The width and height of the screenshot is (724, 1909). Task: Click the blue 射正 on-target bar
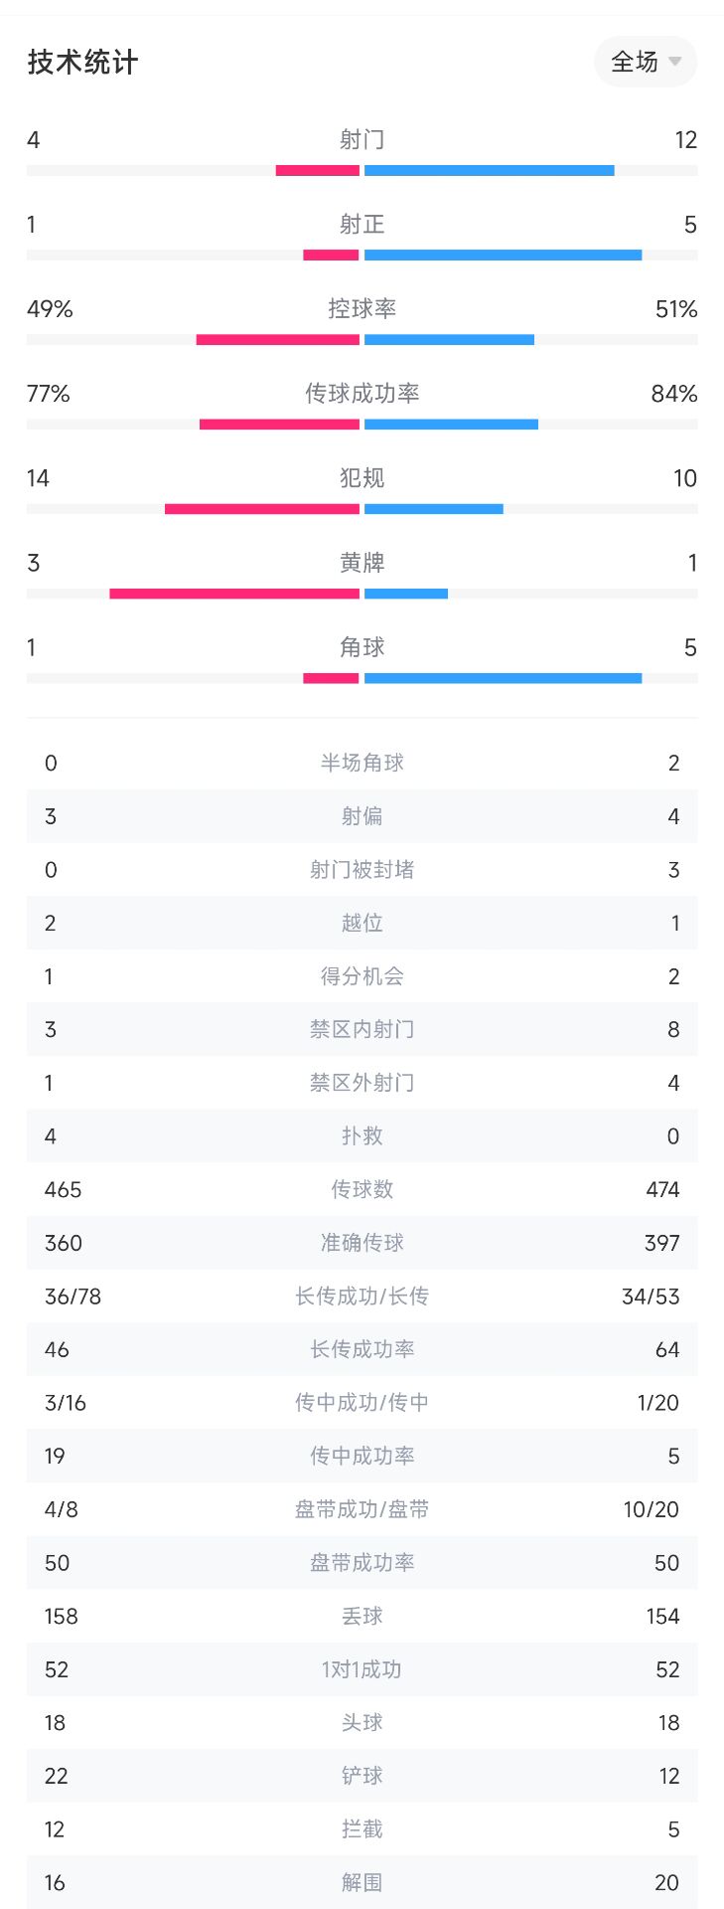point(504,256)
